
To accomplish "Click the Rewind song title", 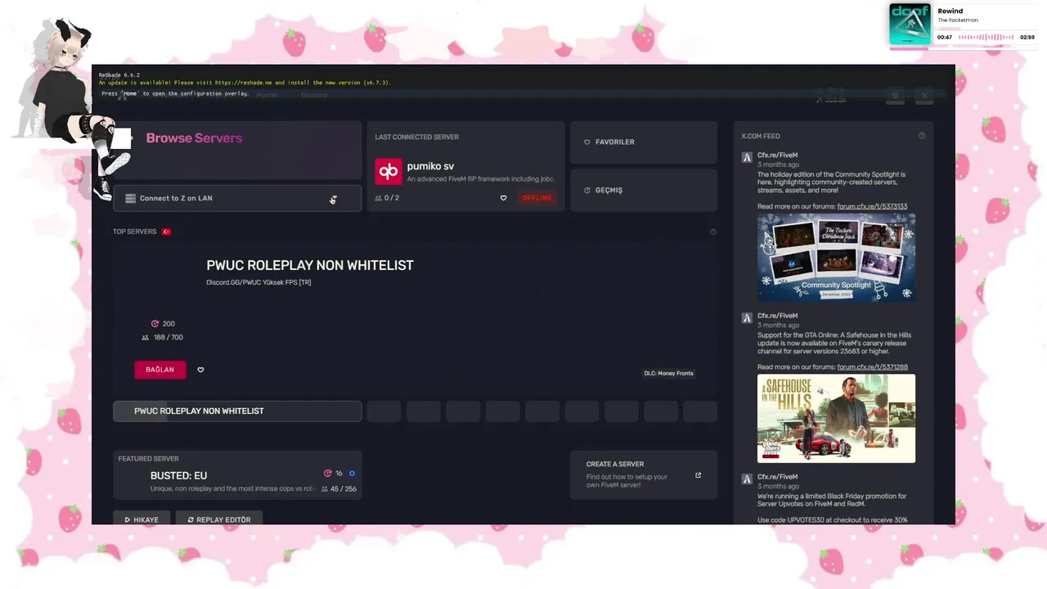I will (950, 11).
